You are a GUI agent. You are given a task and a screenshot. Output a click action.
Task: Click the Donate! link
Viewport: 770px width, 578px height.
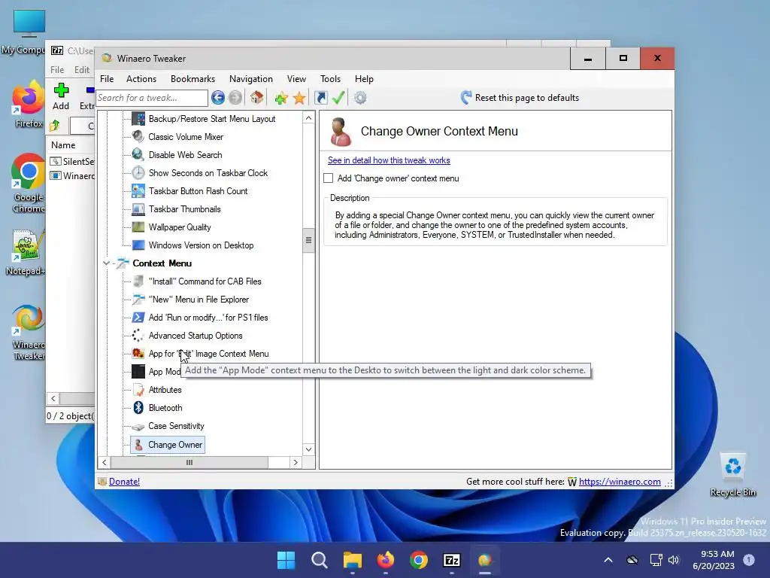coord(124,482)
